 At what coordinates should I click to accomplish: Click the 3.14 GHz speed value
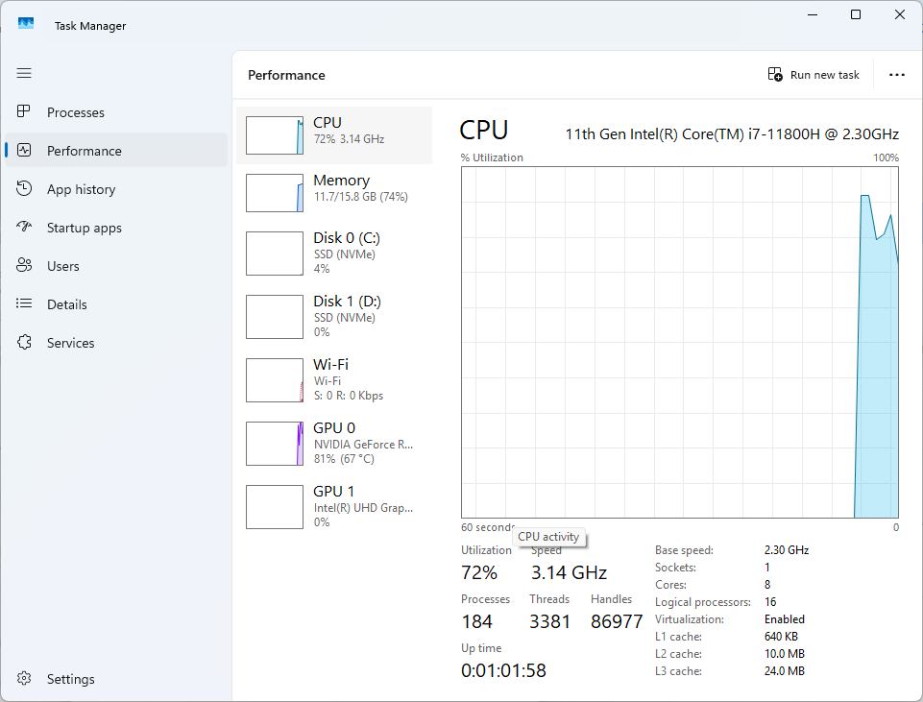pos(569,572)
